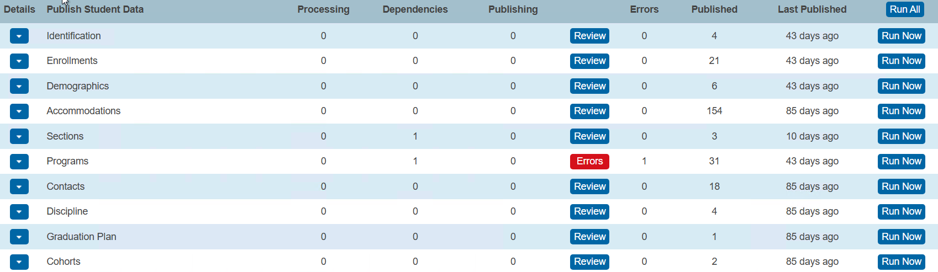938x272 pixels.
Task: Click the Run All button
Action: (904, 9)
